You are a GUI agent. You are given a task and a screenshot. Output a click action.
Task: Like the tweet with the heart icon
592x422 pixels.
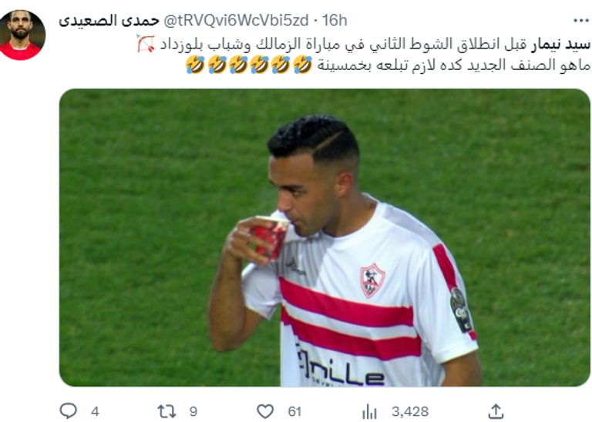point(265,411)
